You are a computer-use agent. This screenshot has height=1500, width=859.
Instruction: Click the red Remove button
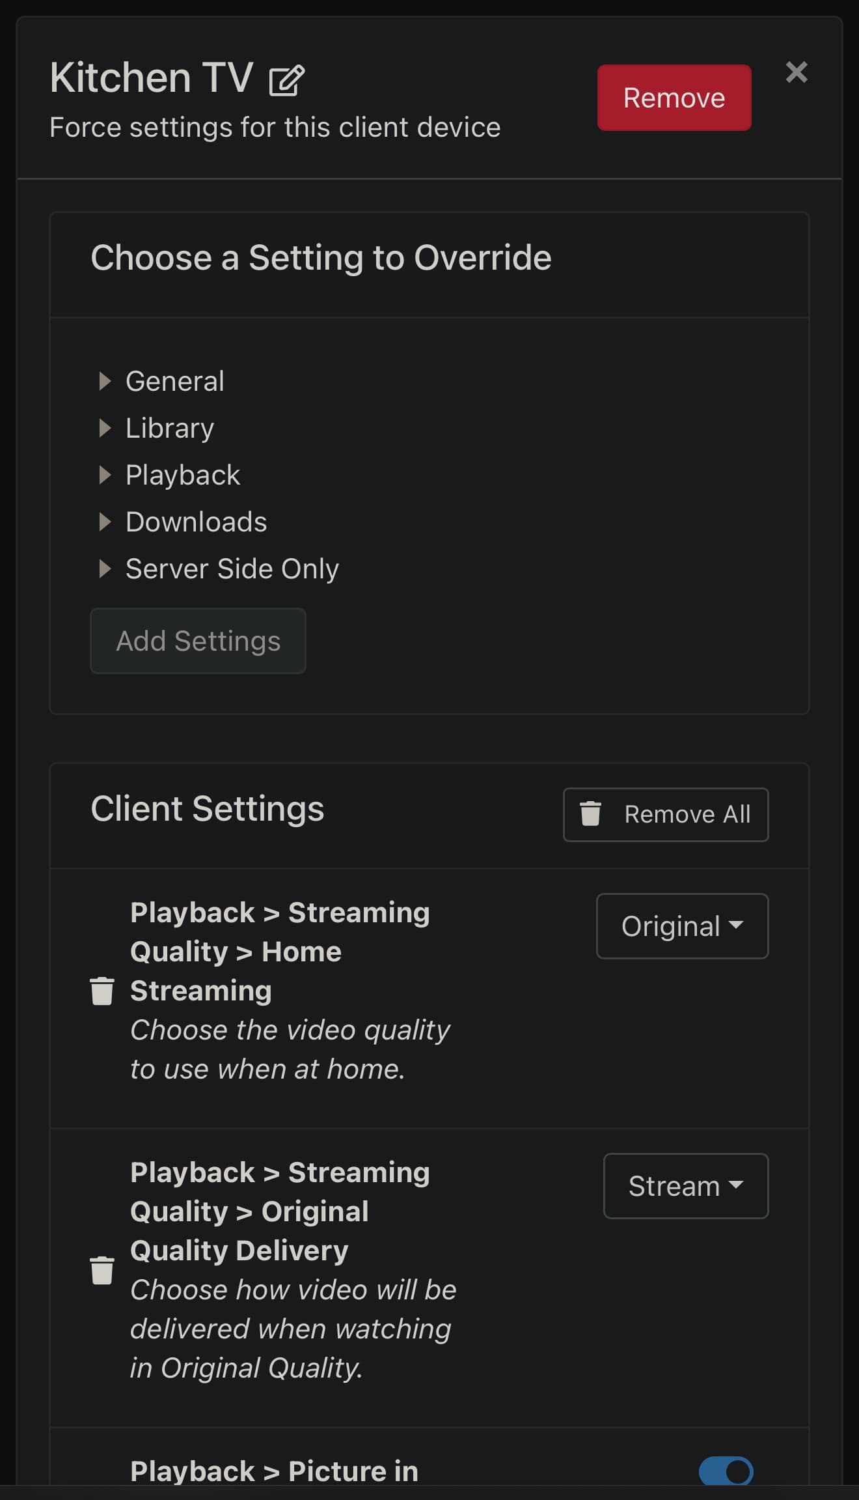click(674, 98)
